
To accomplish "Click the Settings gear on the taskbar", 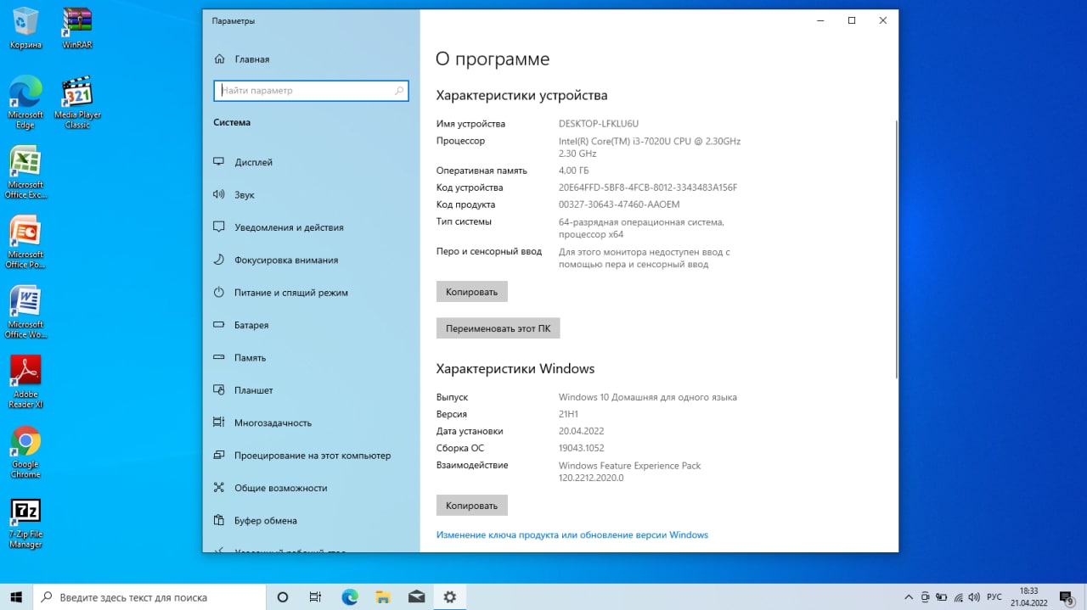I will (x=449, y=596).
